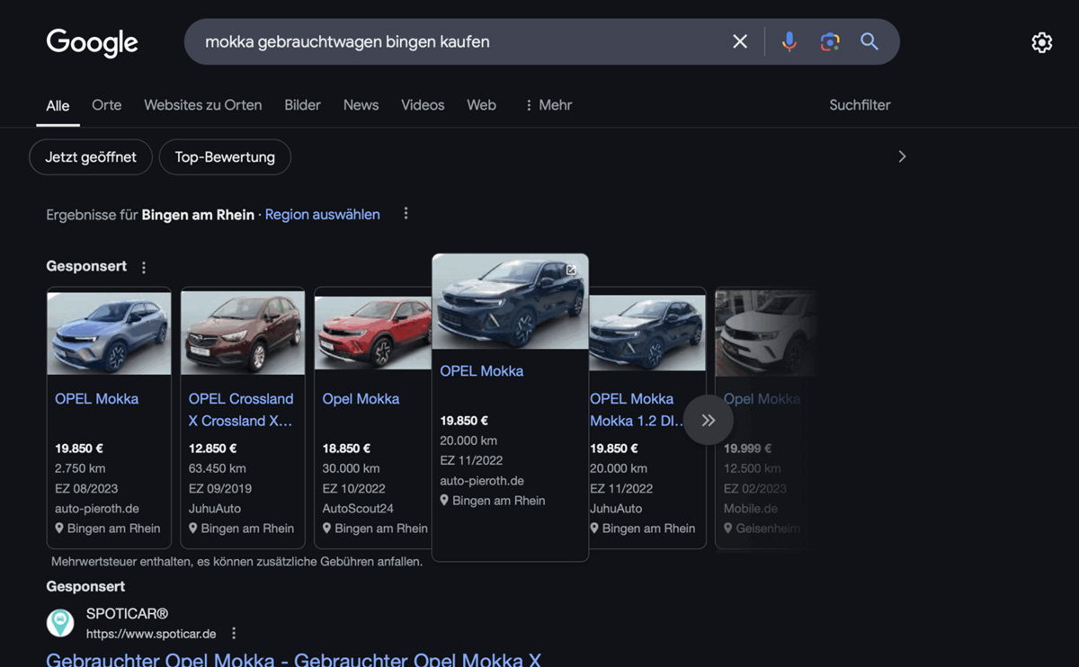Open Gebrauchter Opel Mokka SPOTICAR headline
This screenshot has width=1079, height=667.
294,660
